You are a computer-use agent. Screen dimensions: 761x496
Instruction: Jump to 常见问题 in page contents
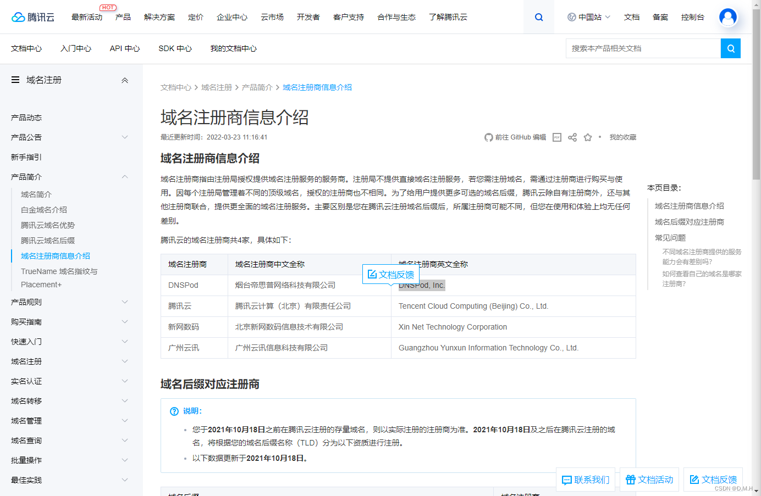click(670, 238)
